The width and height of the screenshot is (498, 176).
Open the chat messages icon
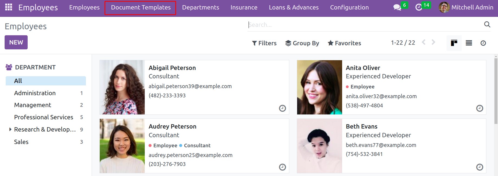point(397,7)
